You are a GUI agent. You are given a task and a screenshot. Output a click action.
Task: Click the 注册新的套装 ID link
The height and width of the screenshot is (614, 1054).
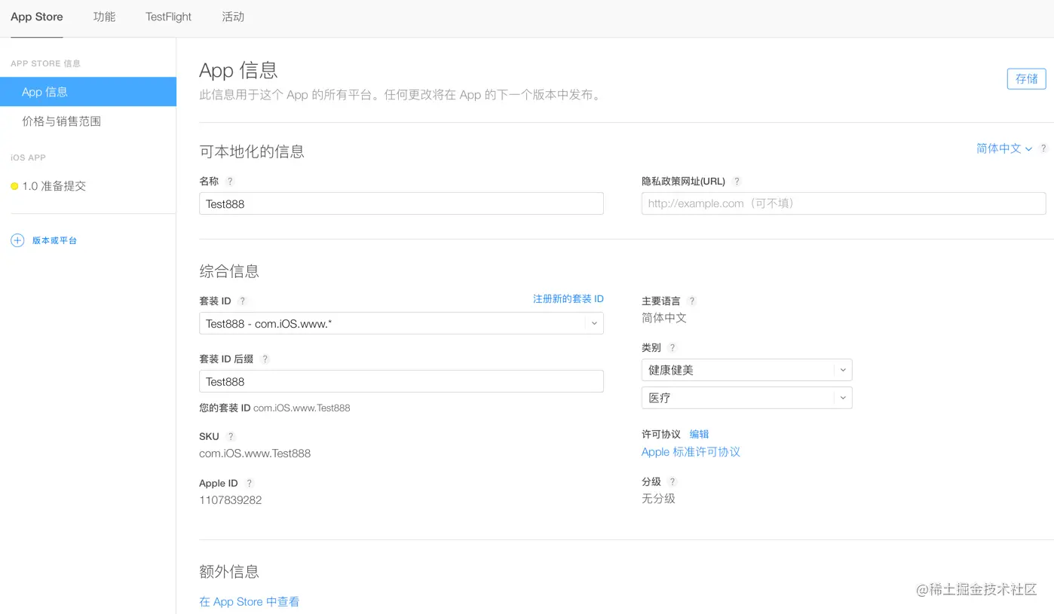pos(568,299)
